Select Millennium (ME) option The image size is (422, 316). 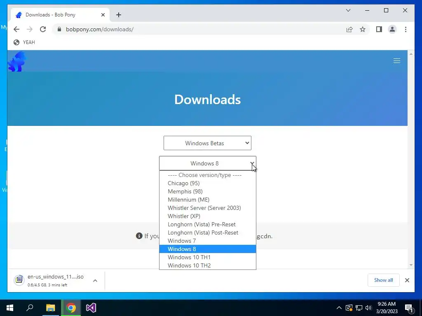pyautogui.click(x=208, y=200)
